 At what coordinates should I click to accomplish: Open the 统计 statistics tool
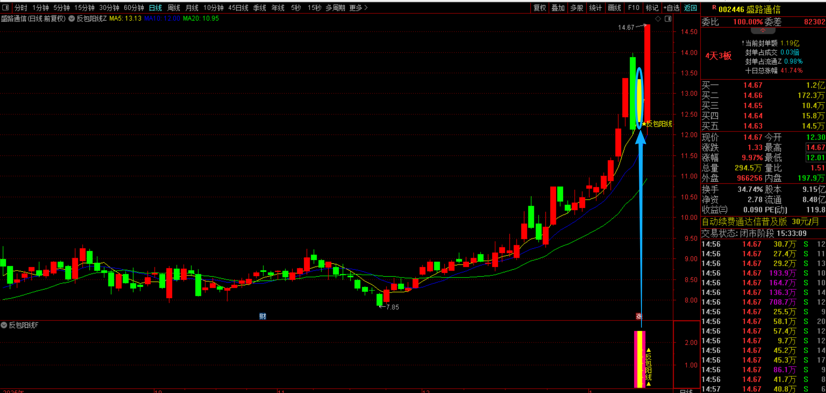tap(595, 8)
